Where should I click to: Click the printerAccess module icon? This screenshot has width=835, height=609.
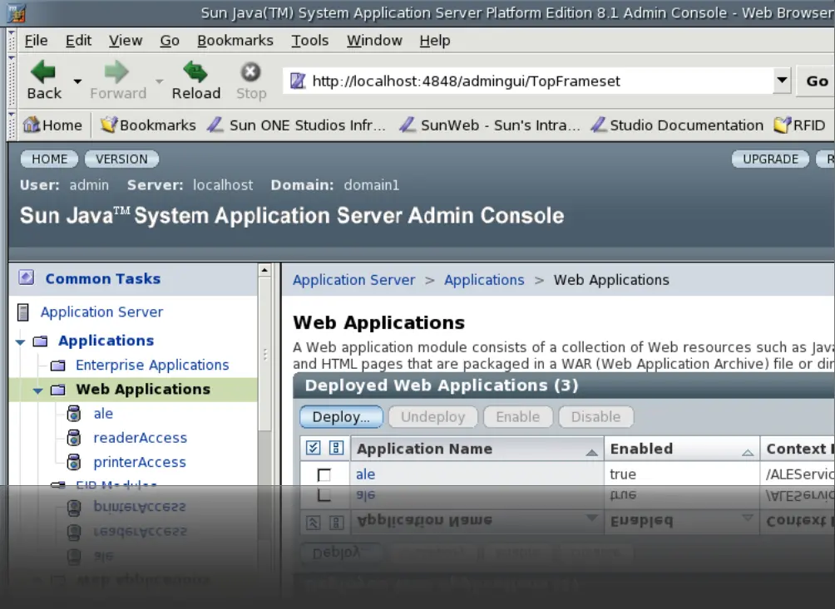point(74,462)
